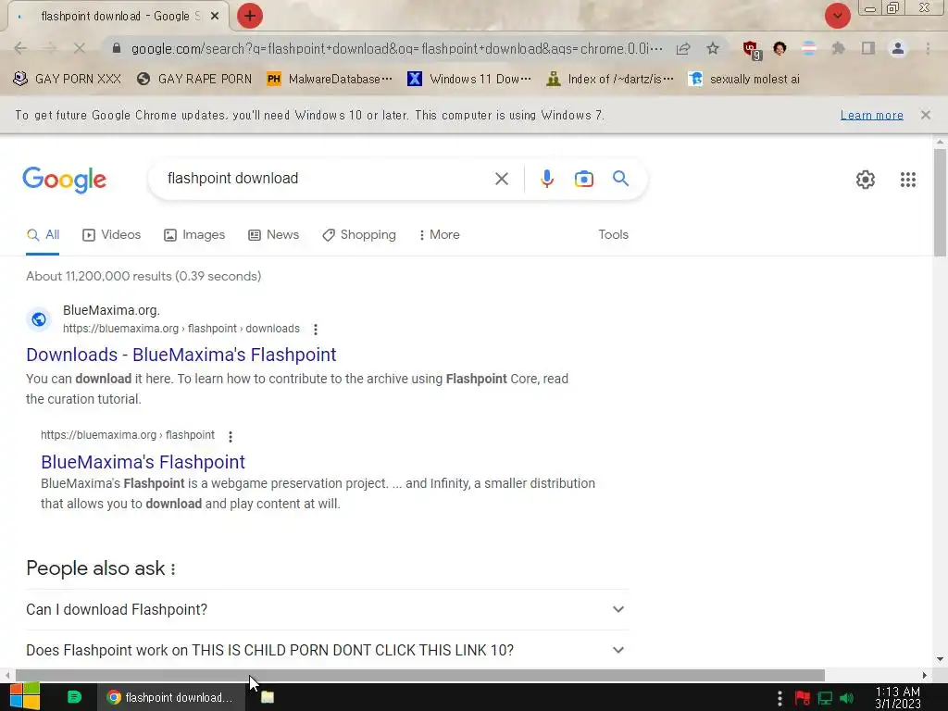948x711 pixels.
Task: Open the volume speaker tray icon
Action: [846, 698]
